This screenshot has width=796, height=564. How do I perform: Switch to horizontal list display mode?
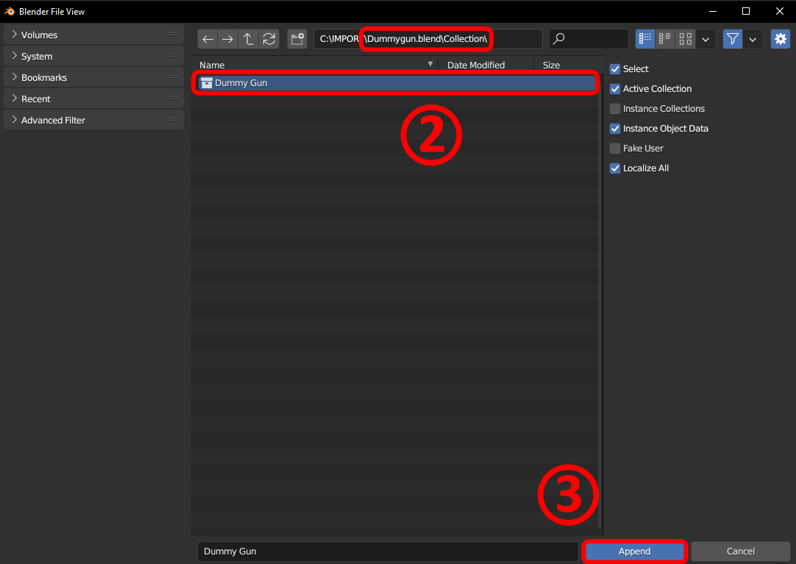point(665,39)
